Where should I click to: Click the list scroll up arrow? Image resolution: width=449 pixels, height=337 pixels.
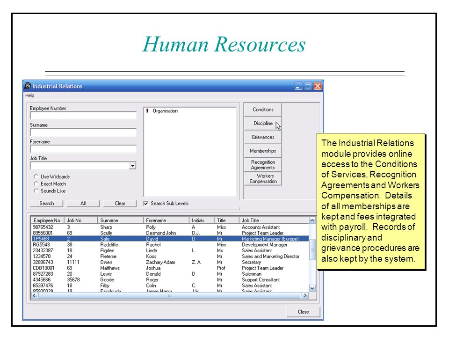pos(312,220)
